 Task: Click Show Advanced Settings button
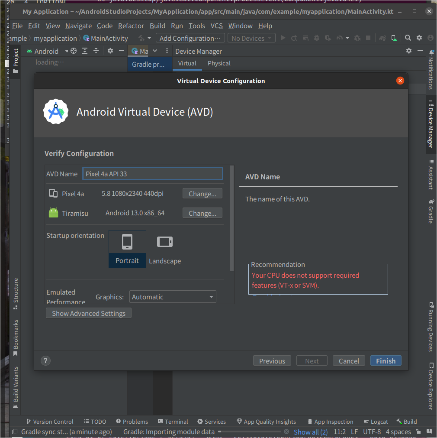pos(88,313)
